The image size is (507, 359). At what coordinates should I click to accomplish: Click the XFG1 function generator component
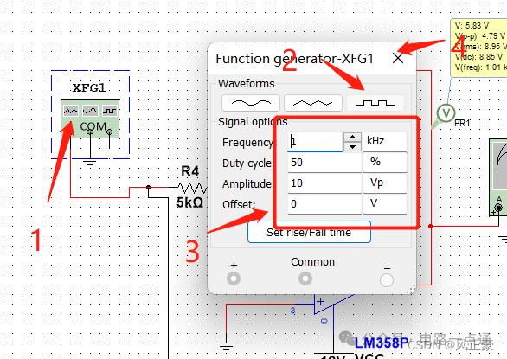[x=90, y=119]
